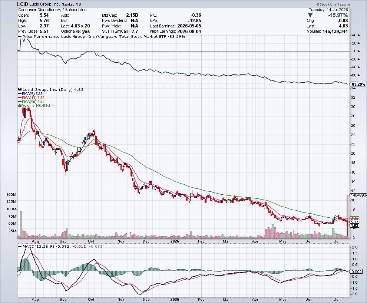Click the LCID ticker symbol
This screenshot has height=303, width=367.
[x=23, y=4]
